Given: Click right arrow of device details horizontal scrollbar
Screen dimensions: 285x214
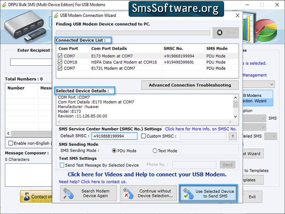Looking at the screenshot, I should pos(230,122).
